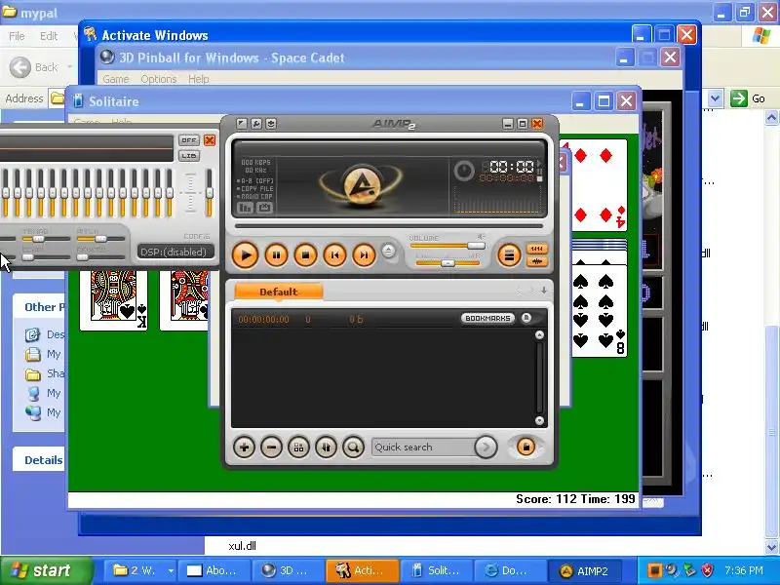The image size is (780, 585).
Task: Open the playlist tab dropdown arrow
Action: tap(544, 290)
